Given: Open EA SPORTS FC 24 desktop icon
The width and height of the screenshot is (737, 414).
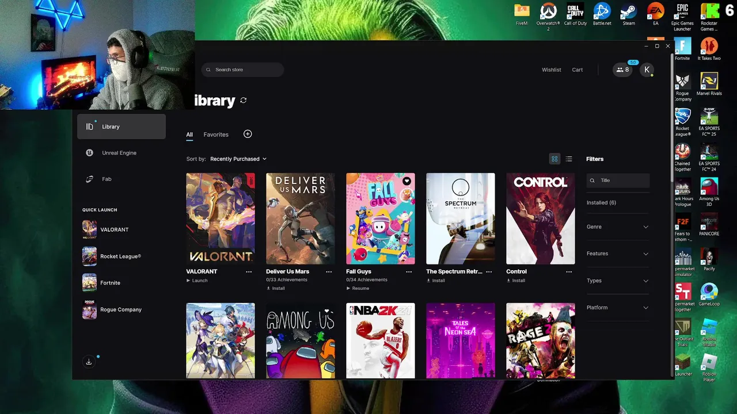Looking at the screenshot, I should click(x=709, y=158).
